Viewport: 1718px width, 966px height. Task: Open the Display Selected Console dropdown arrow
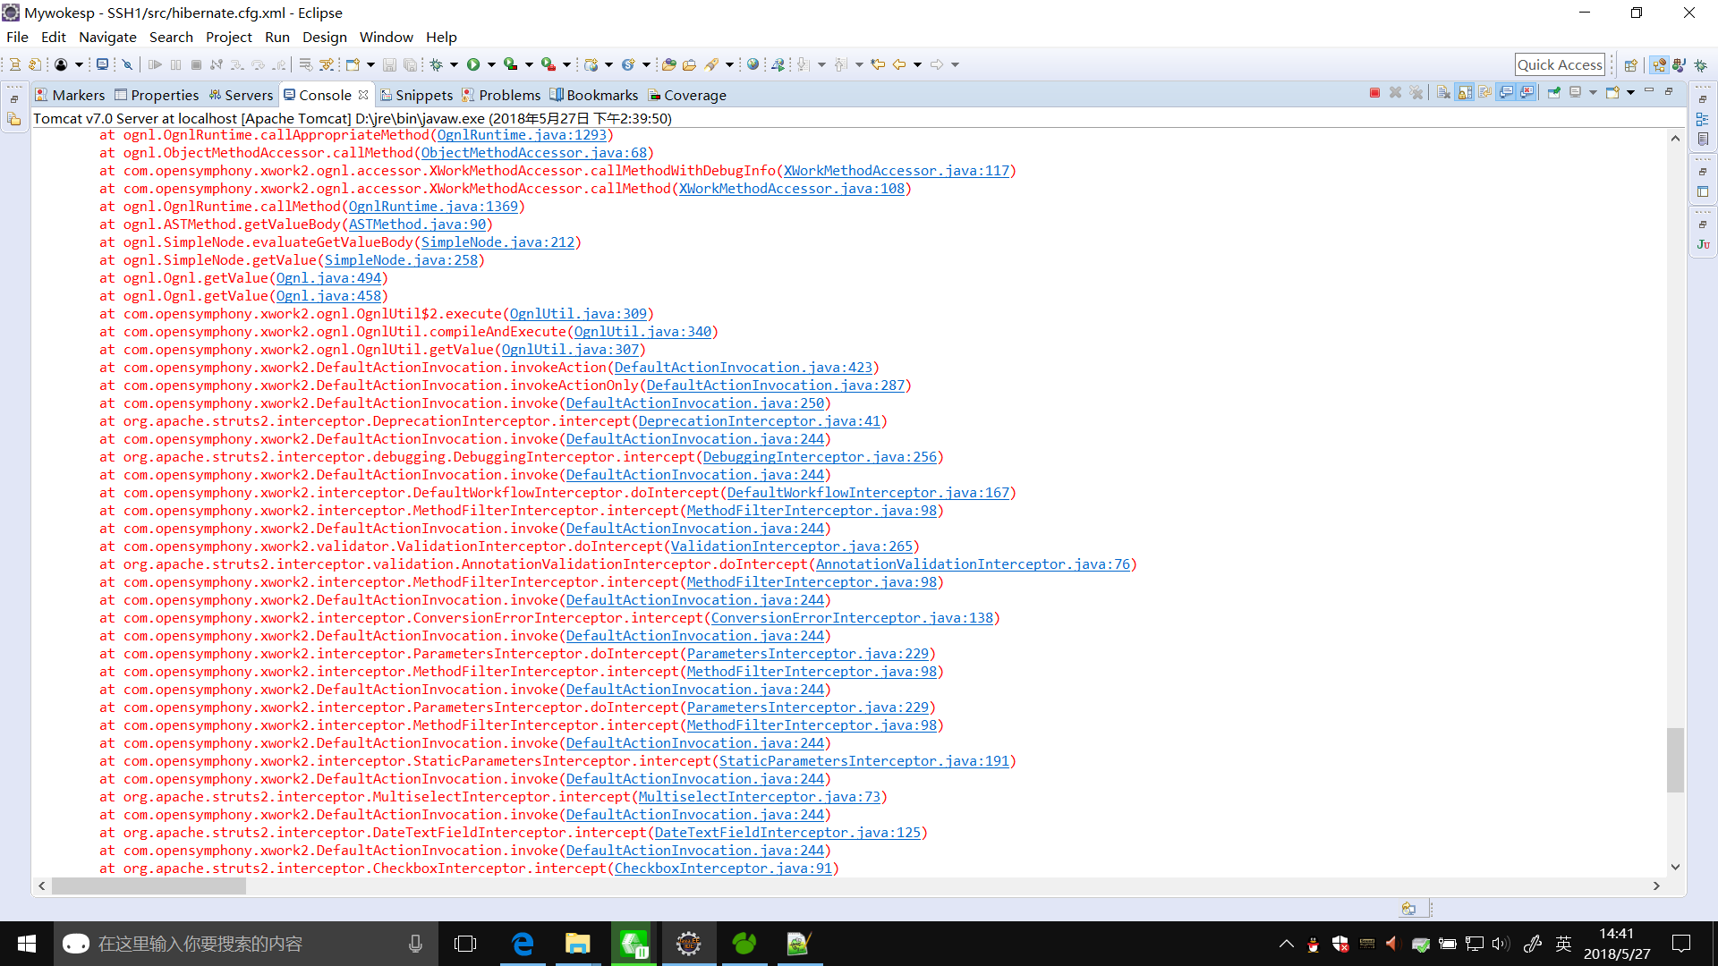1594,93
